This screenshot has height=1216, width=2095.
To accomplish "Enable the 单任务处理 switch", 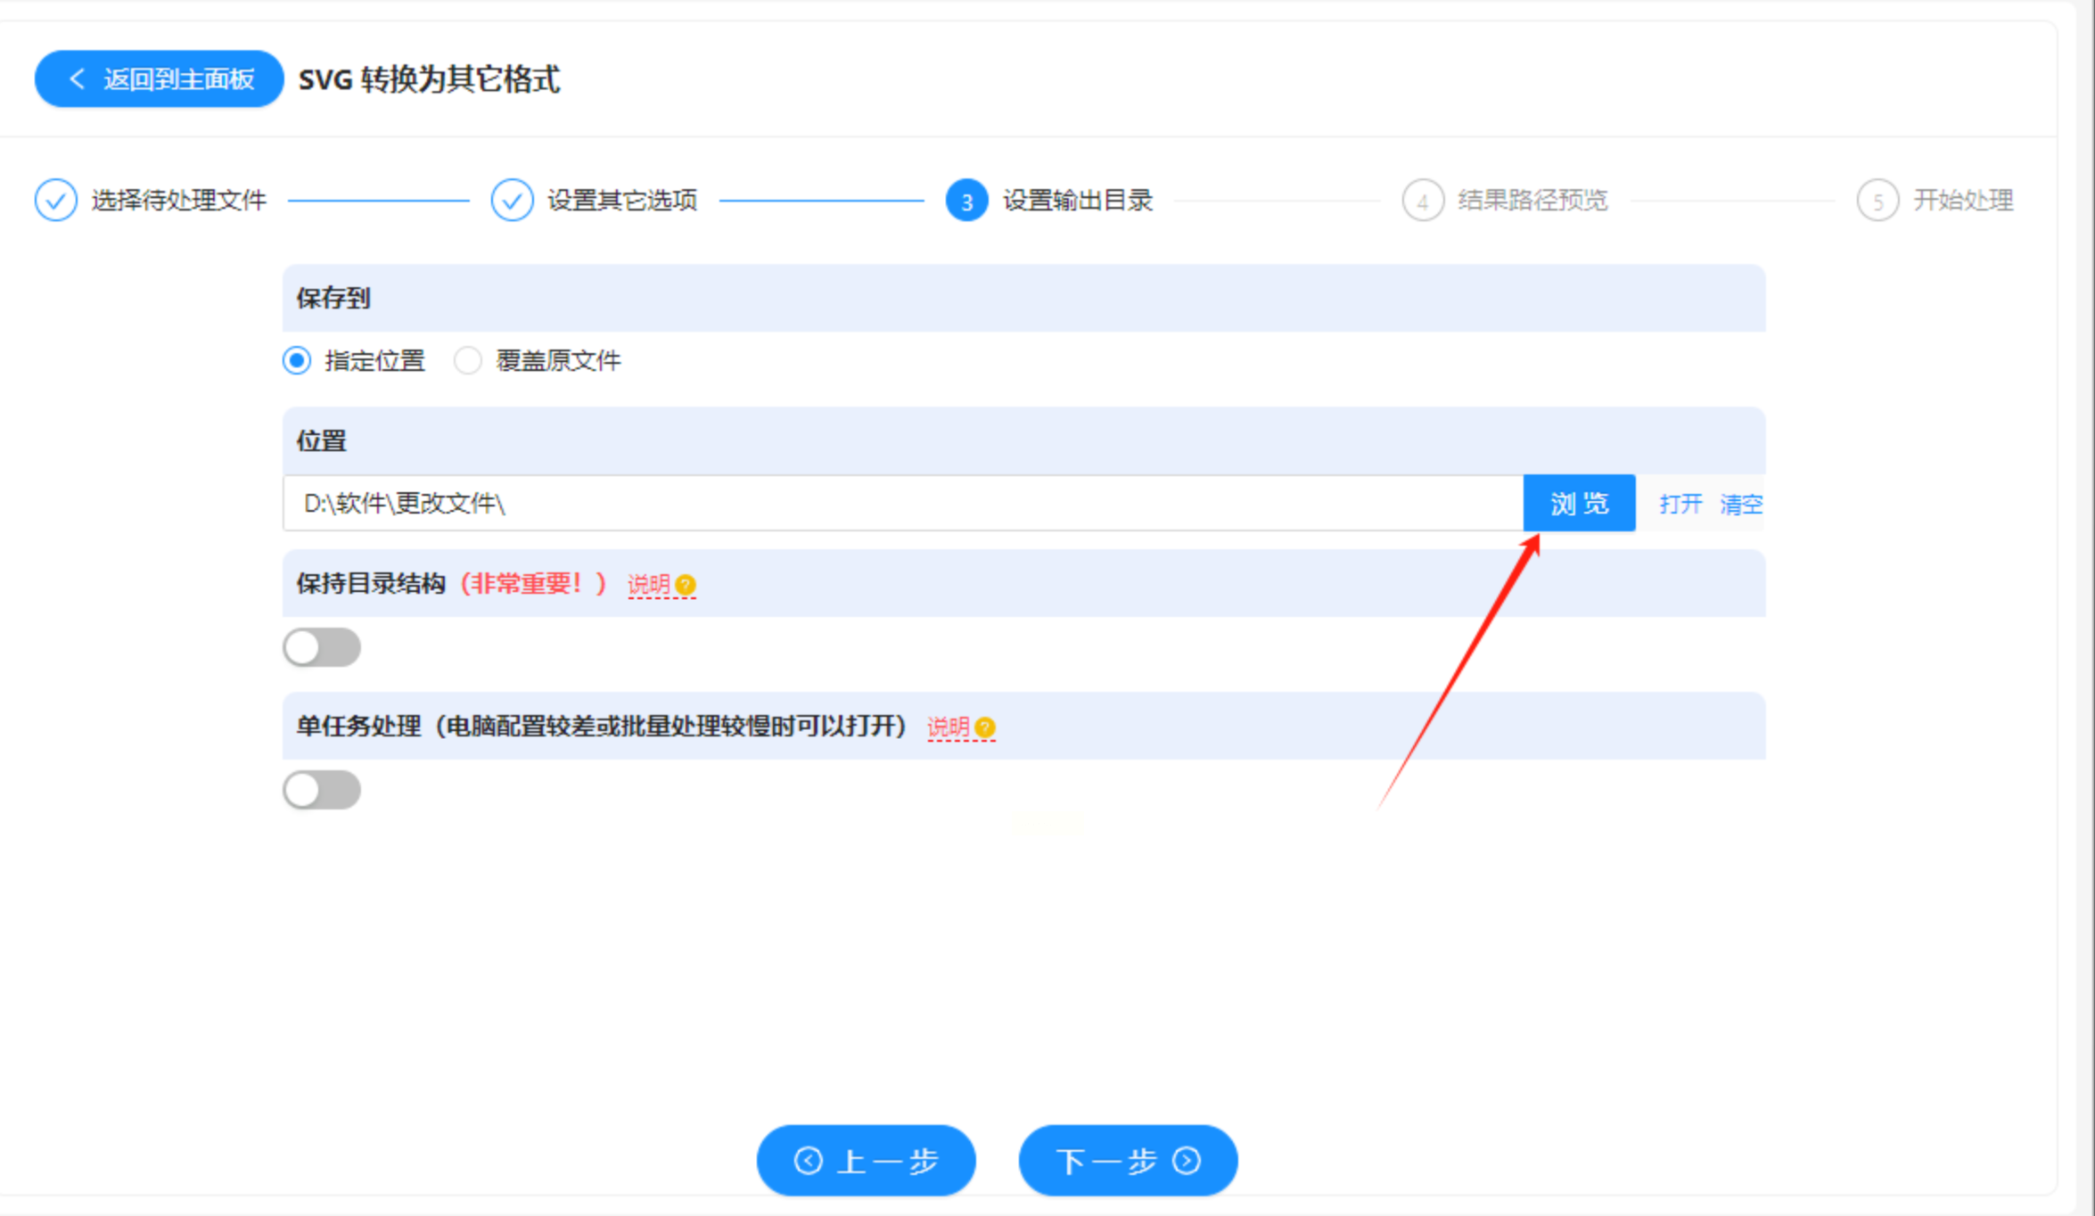I will [x=322, y=790].
